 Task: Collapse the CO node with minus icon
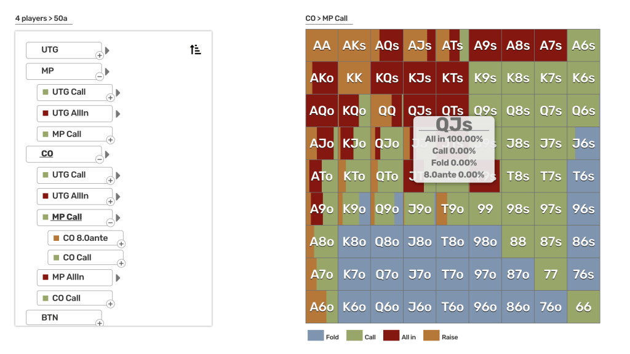pyautogui.click(x=100, y=159)
